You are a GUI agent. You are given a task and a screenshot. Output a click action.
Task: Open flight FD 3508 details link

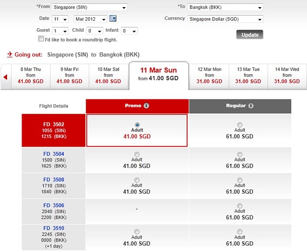coord(53,180)
